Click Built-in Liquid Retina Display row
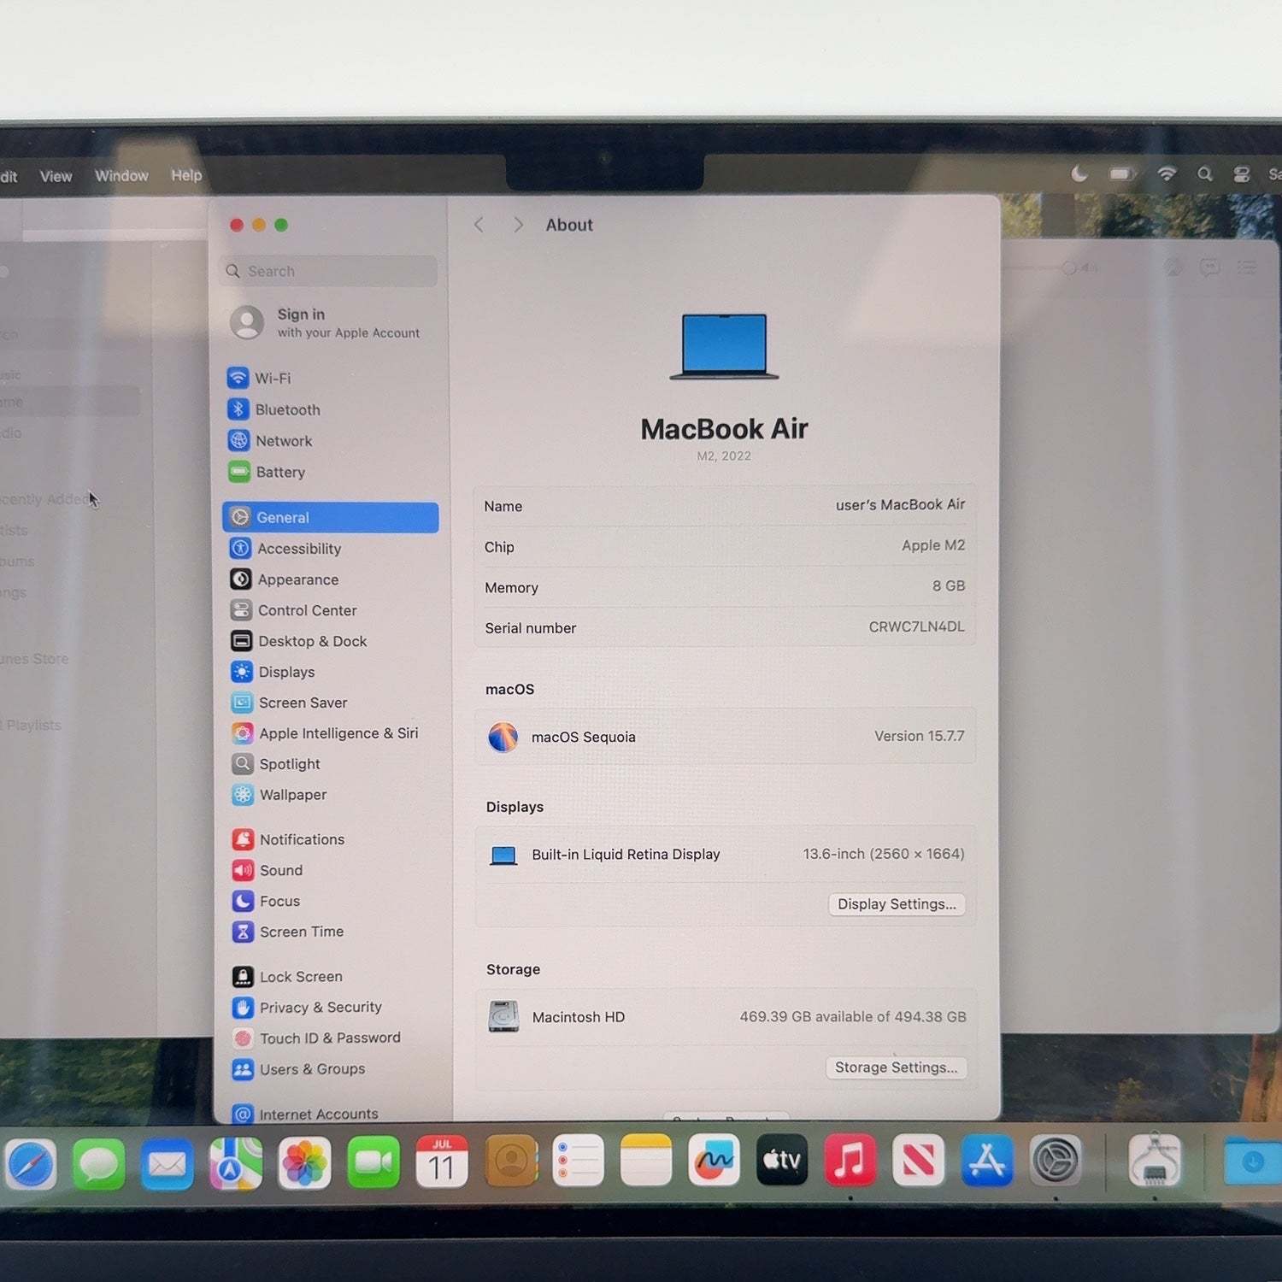 click(x=726, y=855)
